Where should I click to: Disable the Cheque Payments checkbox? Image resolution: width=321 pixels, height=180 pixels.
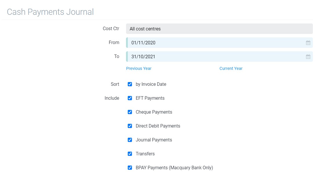click(130, 112)
